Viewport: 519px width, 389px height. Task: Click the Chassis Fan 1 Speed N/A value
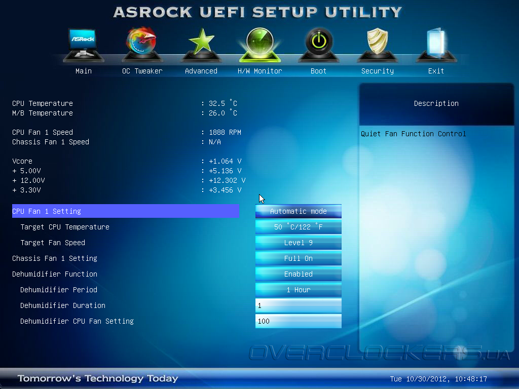[x=215, y=142]
